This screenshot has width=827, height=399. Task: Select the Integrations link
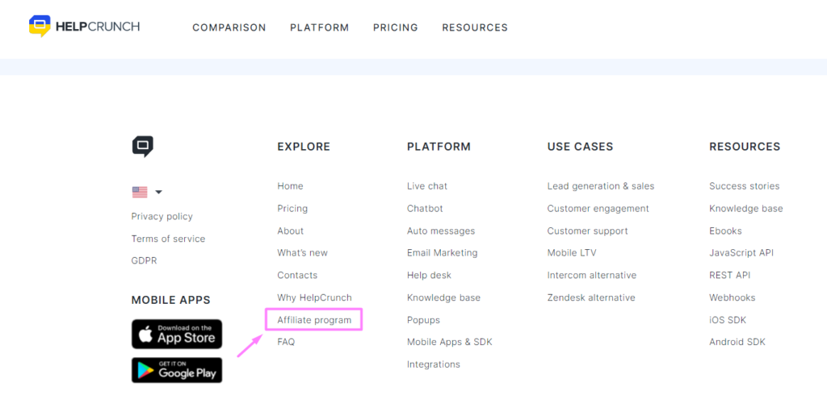[x=434, y=364]
